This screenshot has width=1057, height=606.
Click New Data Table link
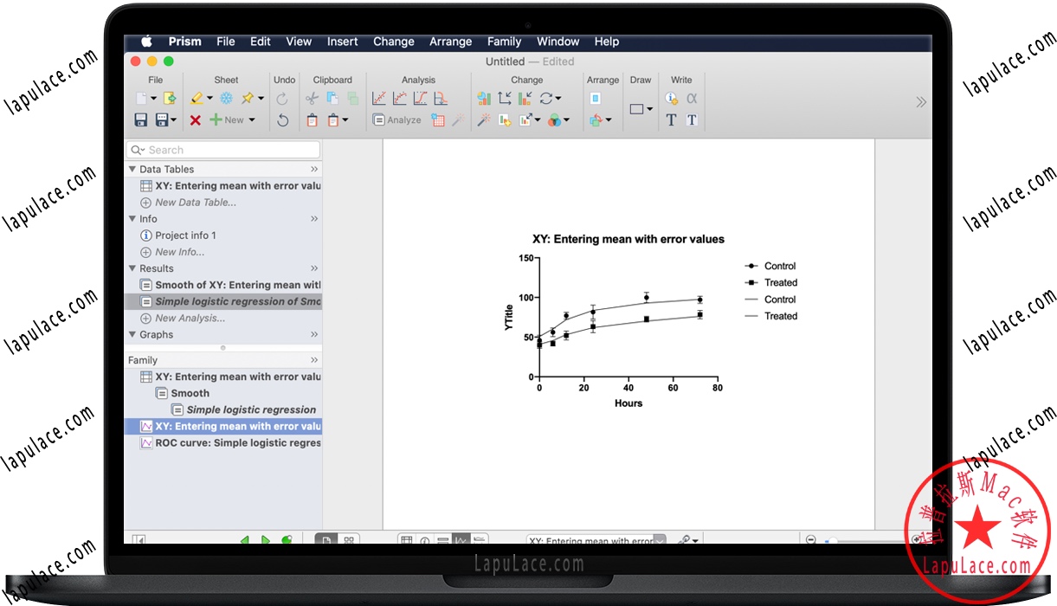click(x=196, y=202)
